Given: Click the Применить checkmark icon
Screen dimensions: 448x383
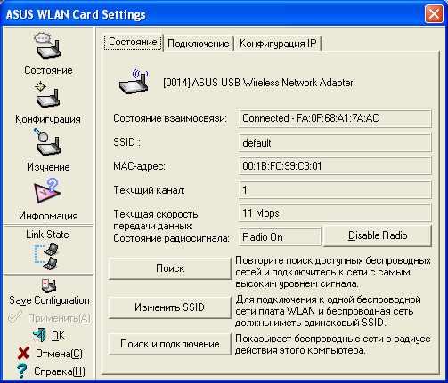Looking at the screenshot, I should coord(15,317).
